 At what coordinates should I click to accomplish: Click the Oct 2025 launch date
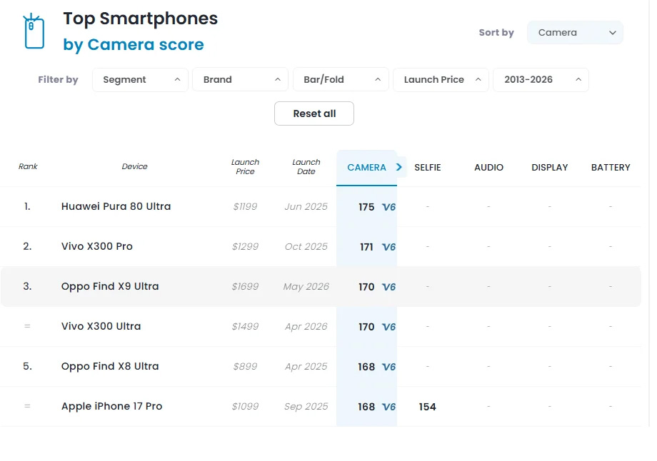306,247
